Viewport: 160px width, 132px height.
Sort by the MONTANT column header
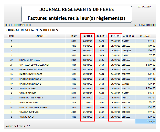(x=146, y=36)
